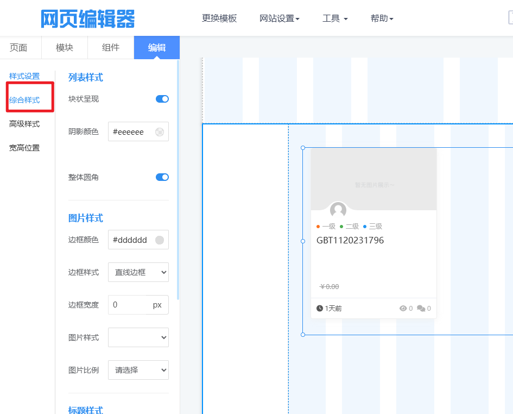Click the comments bubble icon on card
Screen dimensions: 513x414
click(421, 308)
